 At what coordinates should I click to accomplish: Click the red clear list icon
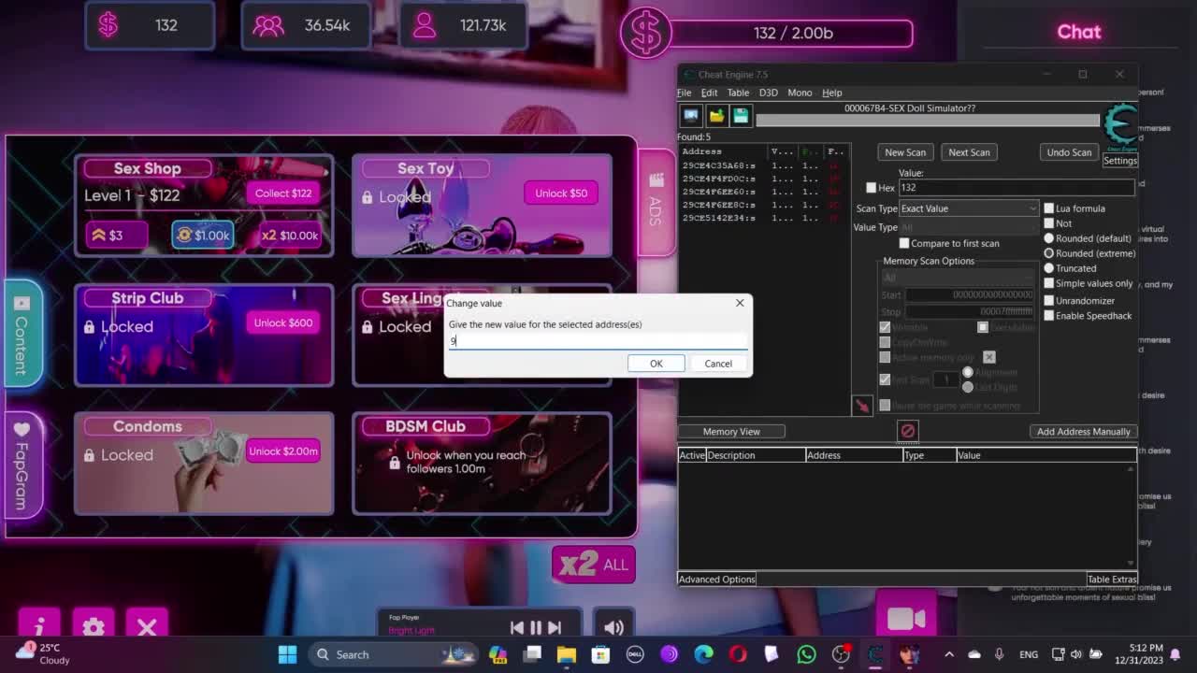pos(907,431)
